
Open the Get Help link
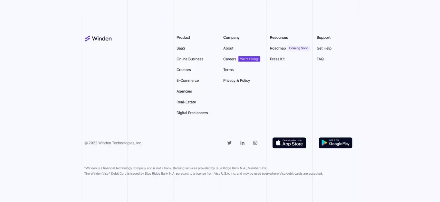(324, 48)
